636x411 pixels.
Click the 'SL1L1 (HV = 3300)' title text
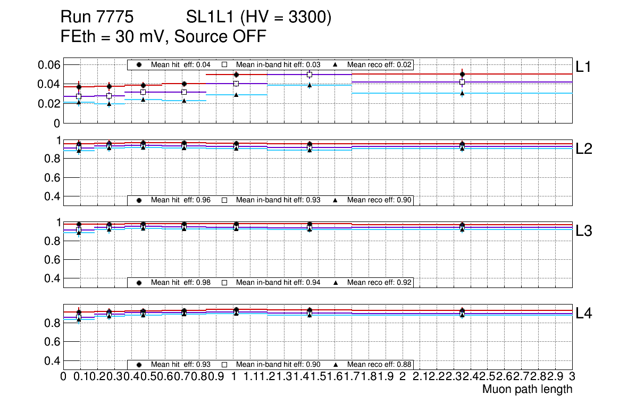[x=259, y=18]
